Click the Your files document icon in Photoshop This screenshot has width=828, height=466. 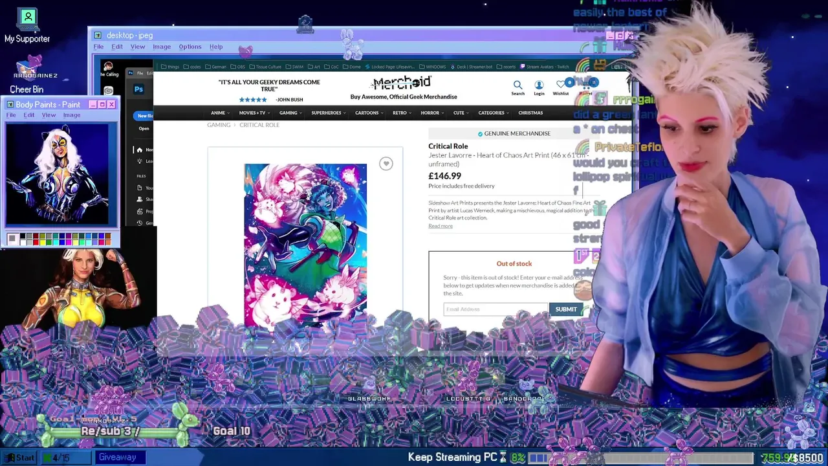pos(140,188)
